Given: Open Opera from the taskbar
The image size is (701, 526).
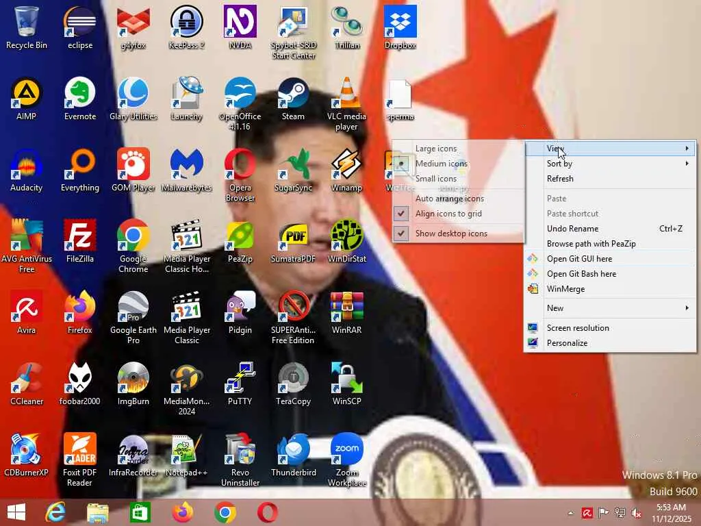Looking at the screenshot, I should click(268, 512).
